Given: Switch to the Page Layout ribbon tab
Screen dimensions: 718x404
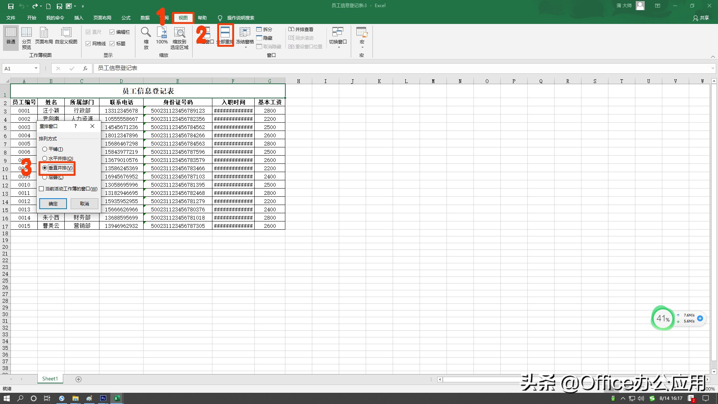Looking at the screenshot, I should pyautogui.click(x=102, y=18).
